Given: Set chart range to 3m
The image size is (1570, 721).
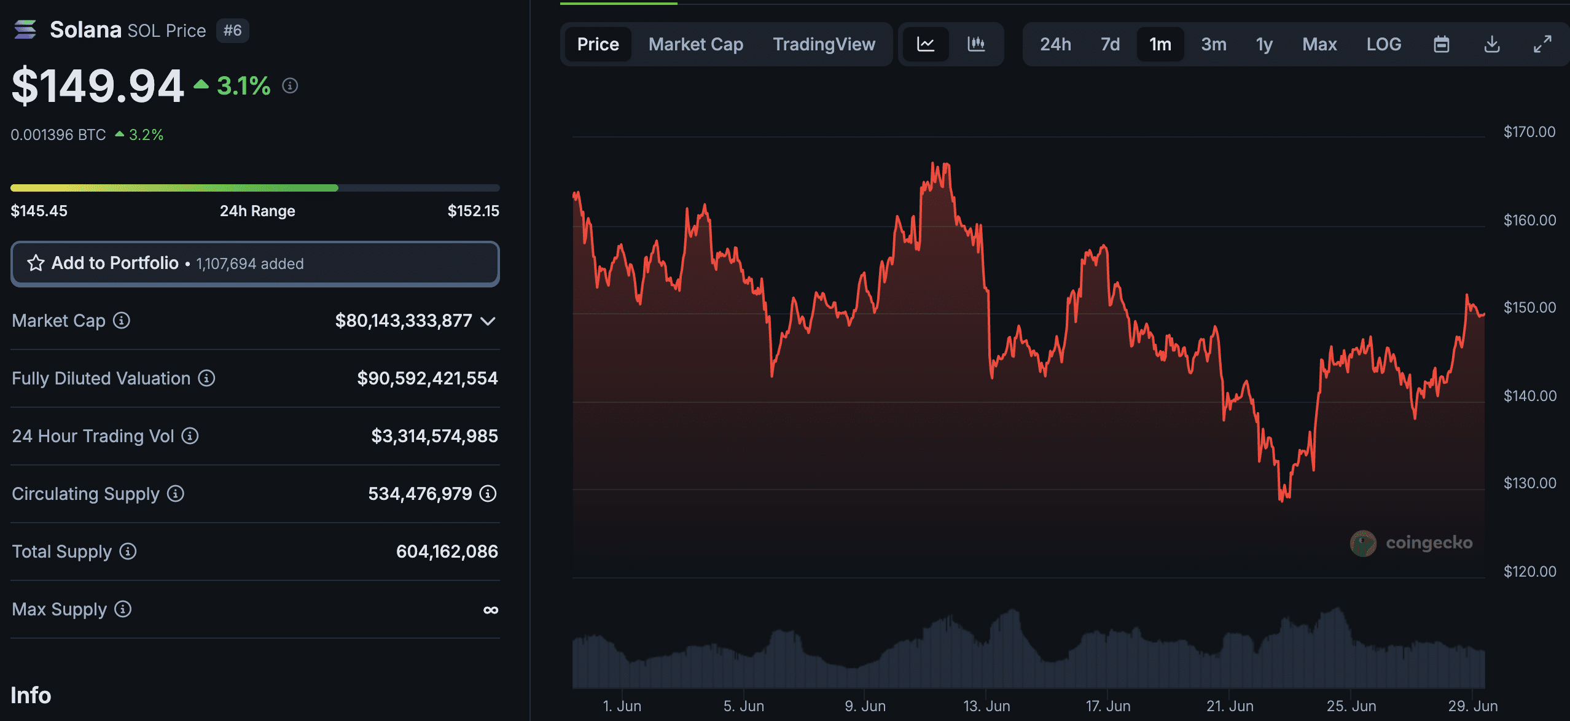Looking at the screenshot, I should (x=1214, y=44).
